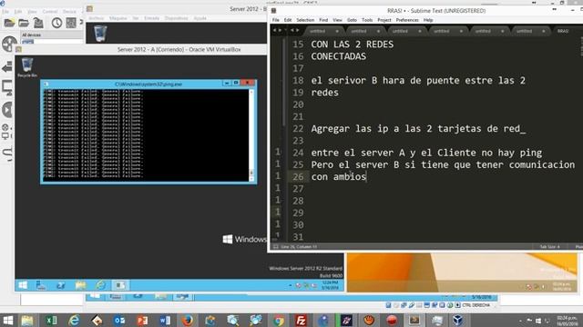Open the Project menu in Sublime Text

384,20
